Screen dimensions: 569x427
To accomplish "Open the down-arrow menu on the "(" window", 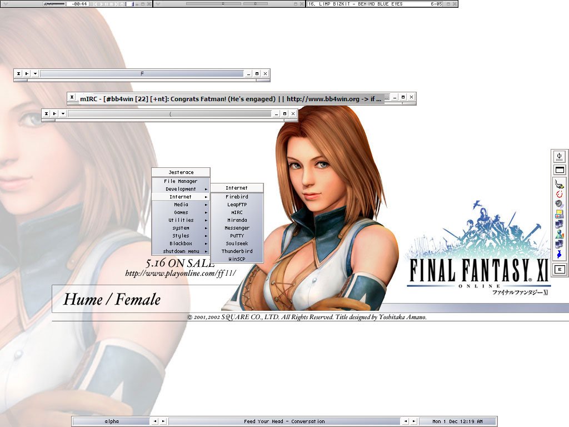I will click(63, 113).
